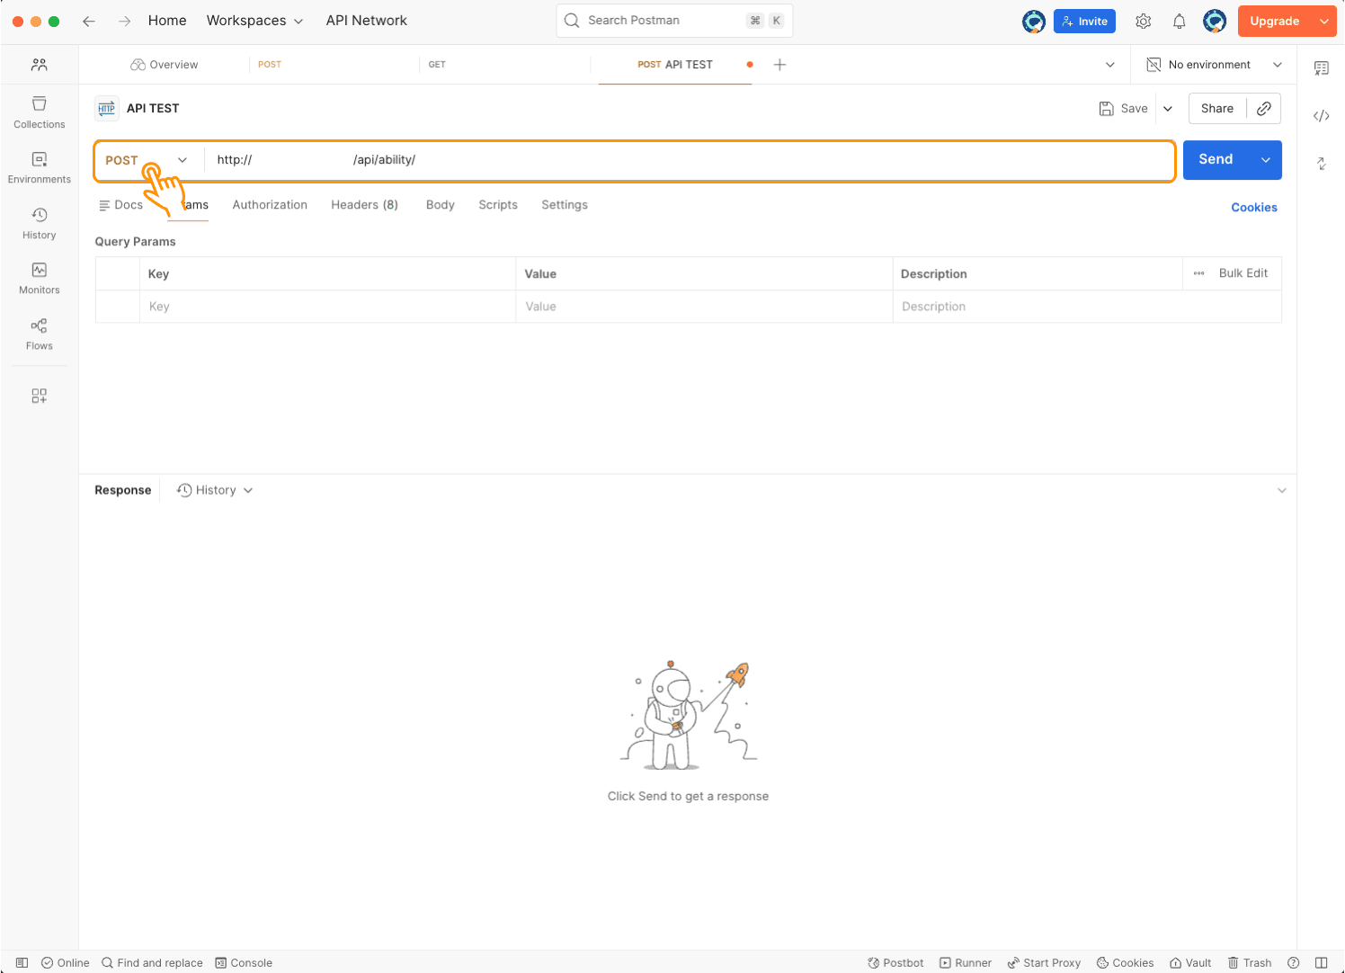This screenshot has height=973, width=1345.
Task: Go to Home in top bar
Action: pos(167,21)
